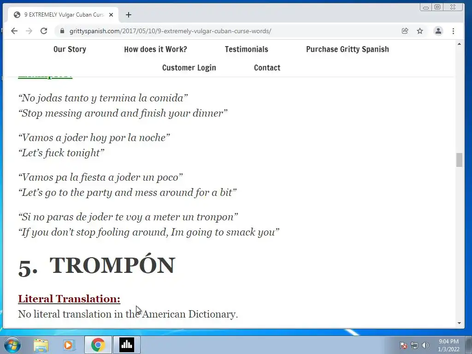
Task: Open the Contact page
Action: click(x=267, y=68)
